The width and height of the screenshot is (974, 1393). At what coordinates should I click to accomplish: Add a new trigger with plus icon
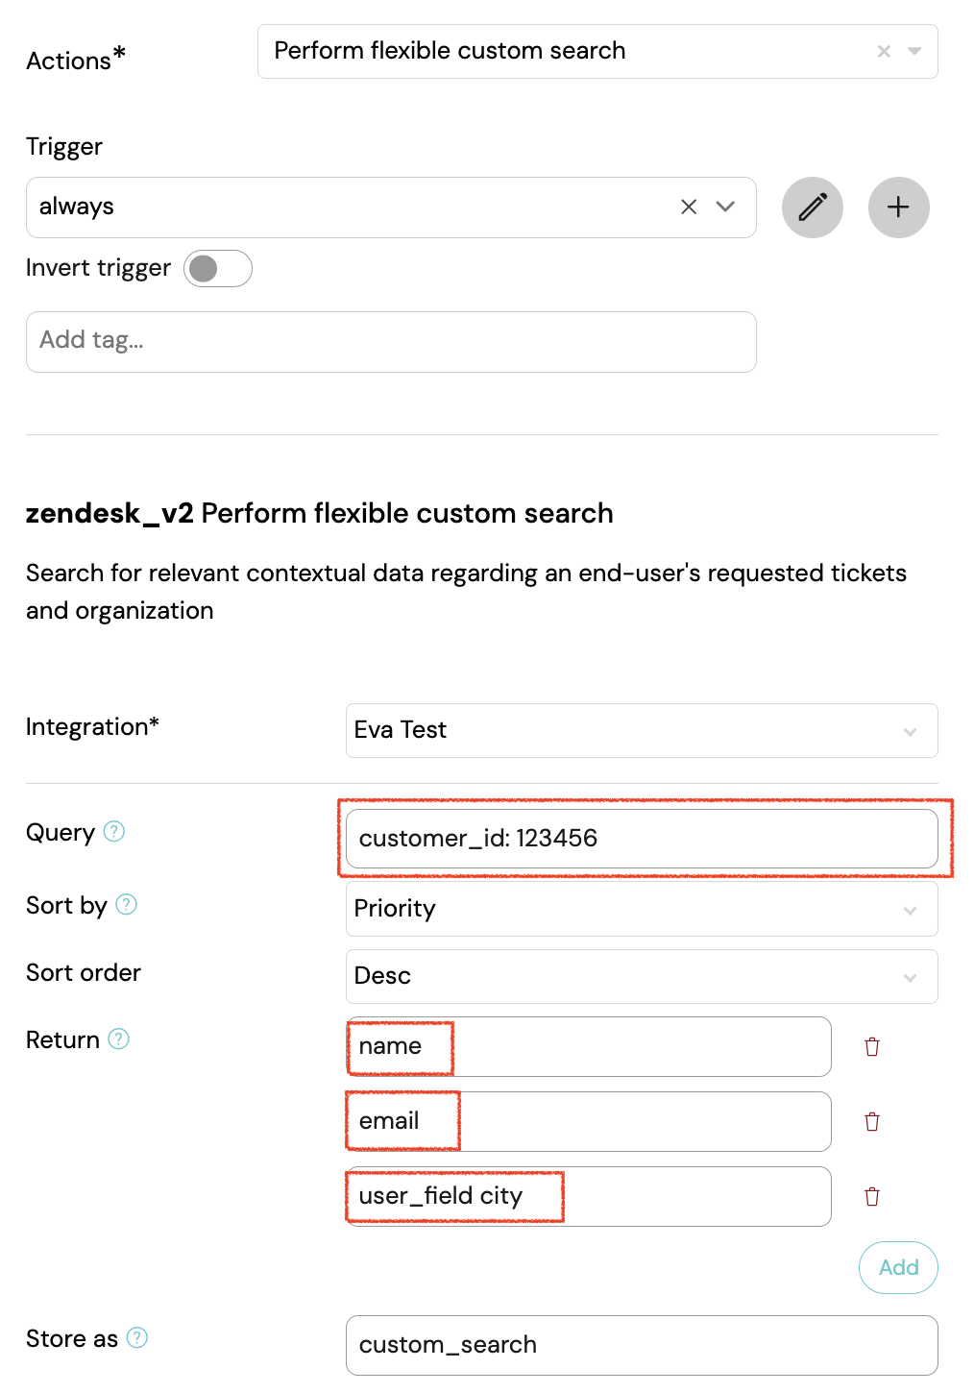point(898,208)
